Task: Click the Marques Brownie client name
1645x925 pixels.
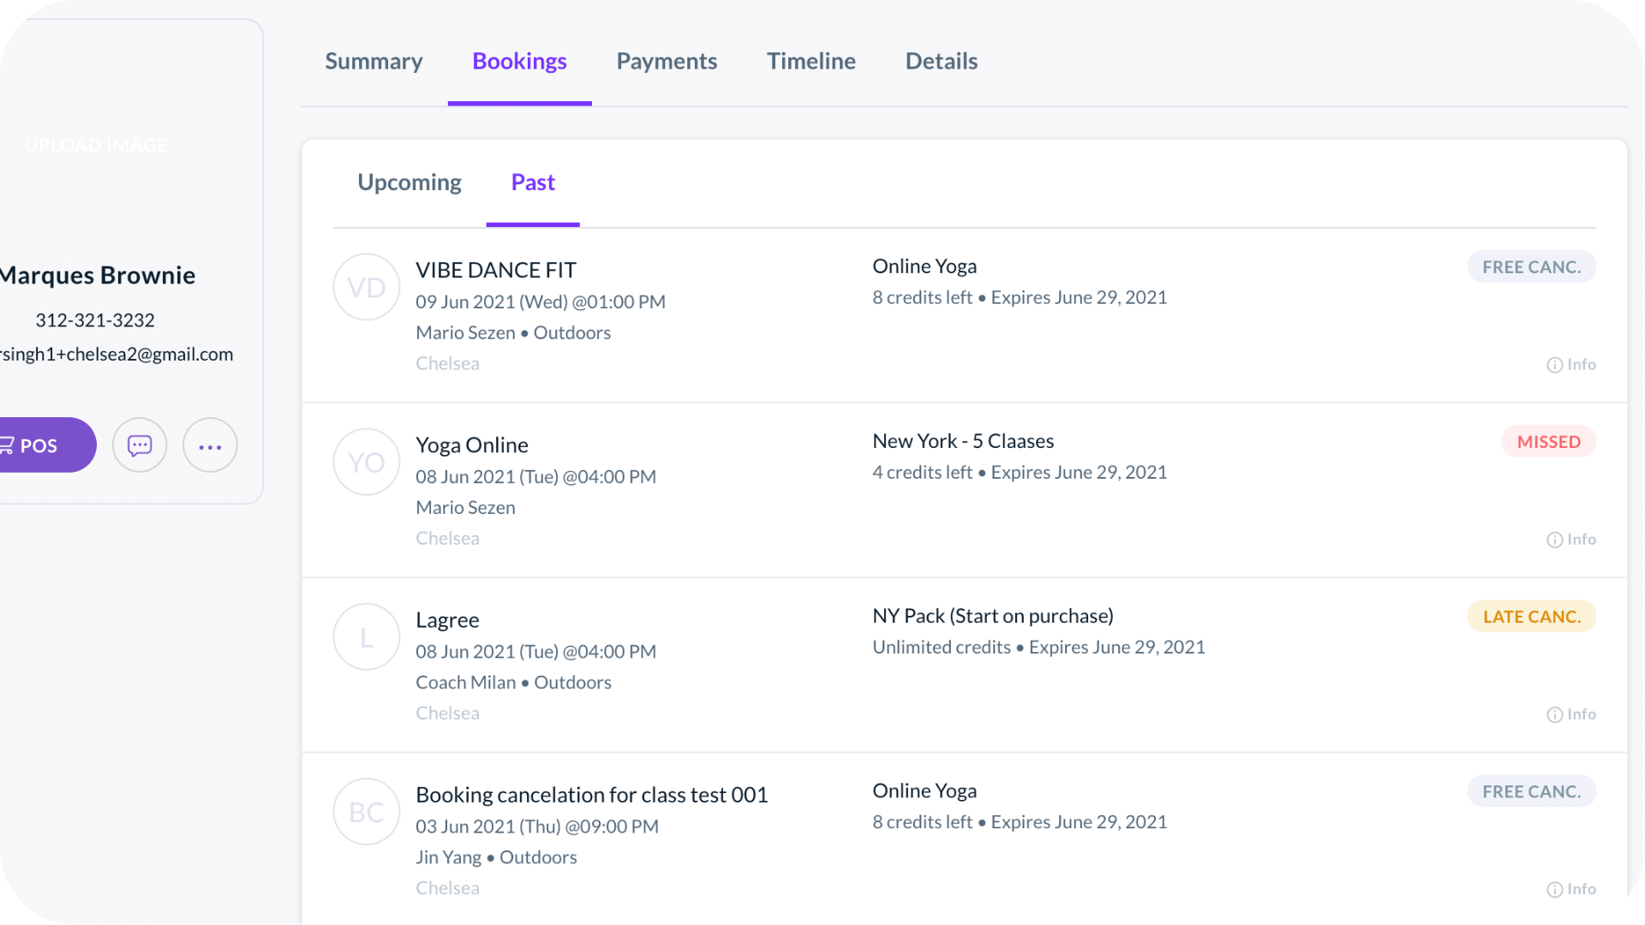Action: [98, 275]
